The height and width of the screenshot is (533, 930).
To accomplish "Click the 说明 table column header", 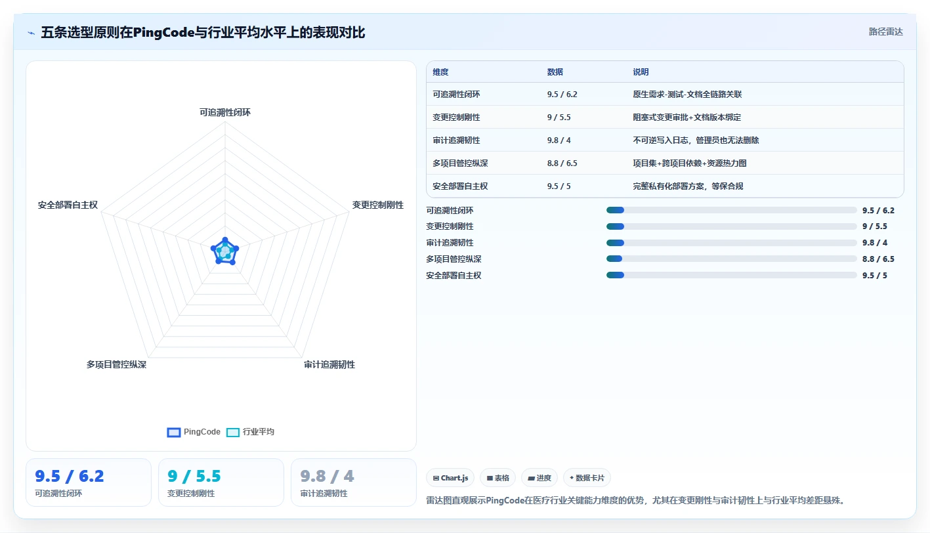I will coord(641,72).
